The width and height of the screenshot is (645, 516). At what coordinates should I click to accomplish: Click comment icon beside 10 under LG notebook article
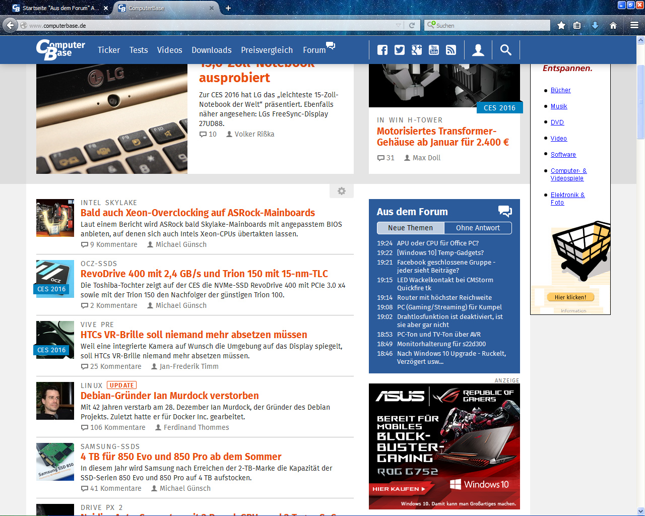[x=203, y=135]
